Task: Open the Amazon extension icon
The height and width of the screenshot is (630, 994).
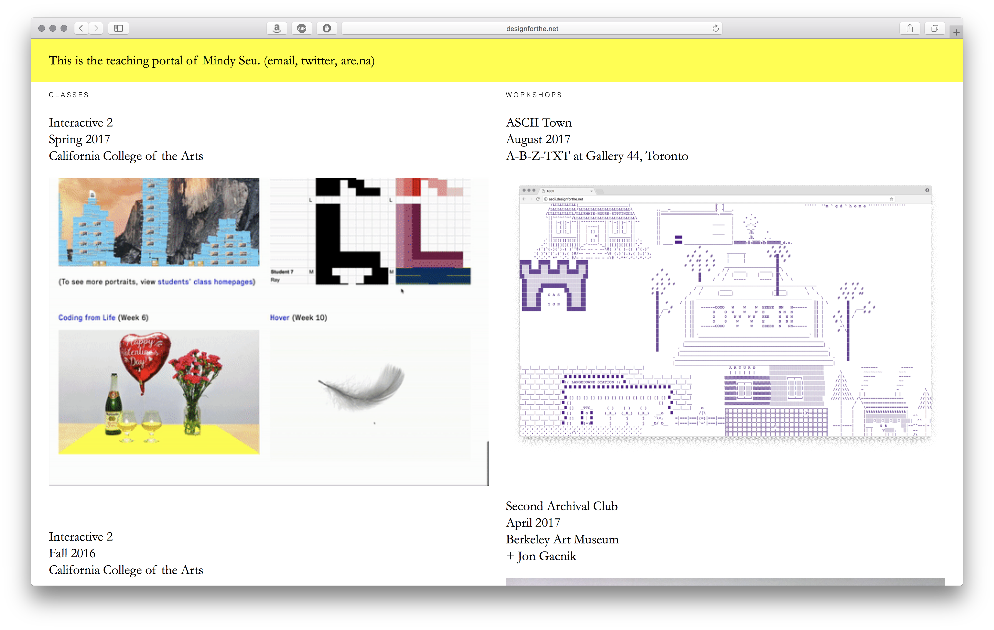Action: pos(277,29)
